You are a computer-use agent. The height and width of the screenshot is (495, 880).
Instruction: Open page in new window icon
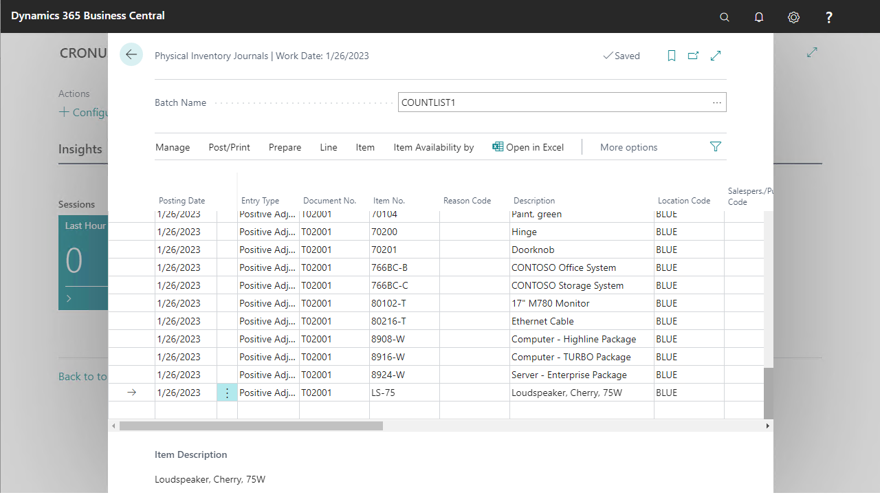[x=693, y=56]
